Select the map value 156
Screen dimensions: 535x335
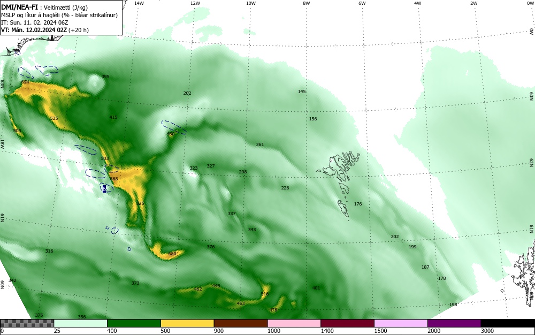point(313,119)
